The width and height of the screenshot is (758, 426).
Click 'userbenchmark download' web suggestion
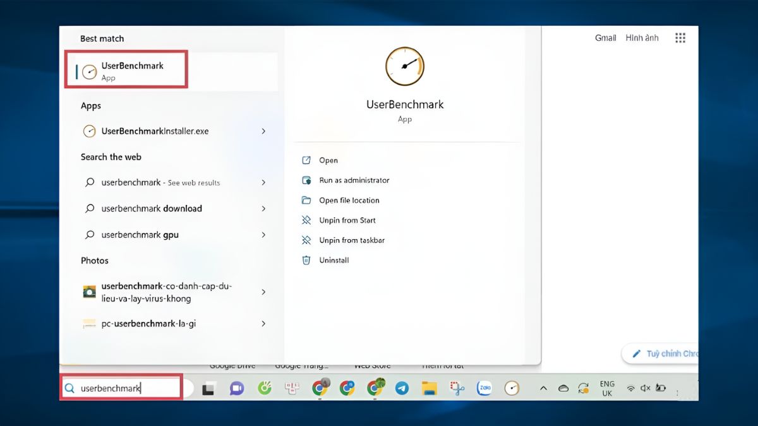[x=152, y=208]
